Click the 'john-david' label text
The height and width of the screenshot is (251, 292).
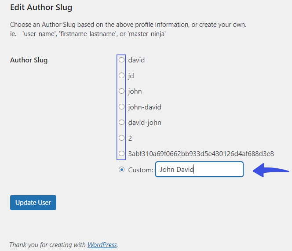tap(145, 107)
